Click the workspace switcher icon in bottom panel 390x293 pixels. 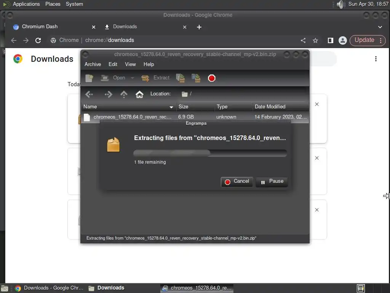click(x=361, y=288)
